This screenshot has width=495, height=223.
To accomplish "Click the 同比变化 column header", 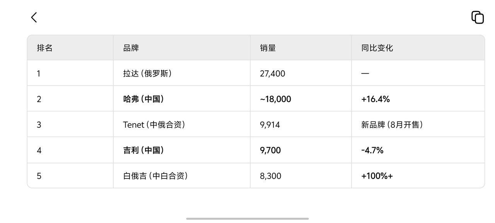I will click(377, 48).
